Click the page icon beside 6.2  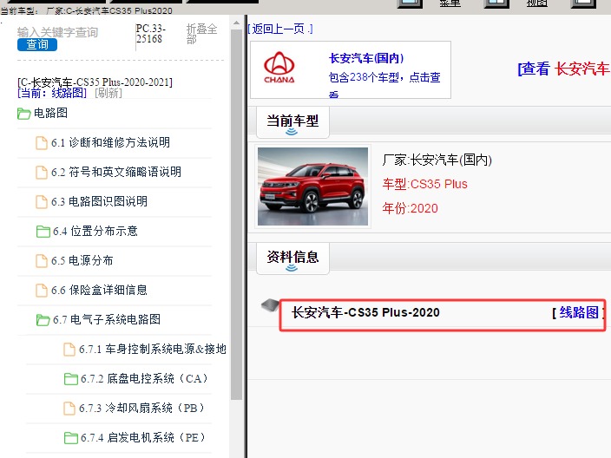(42, 172)
